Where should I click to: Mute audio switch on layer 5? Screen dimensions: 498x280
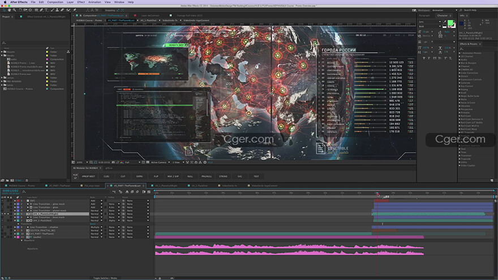click(x=5, y=214)
